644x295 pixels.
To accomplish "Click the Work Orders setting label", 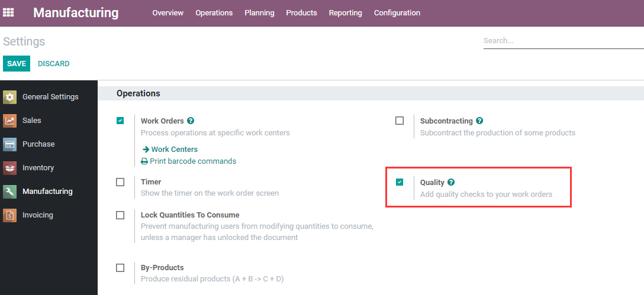I will point(162,121).
